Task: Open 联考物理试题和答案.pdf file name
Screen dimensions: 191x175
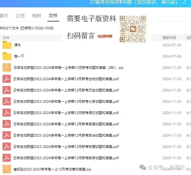Action: click(x=66, y=146)
